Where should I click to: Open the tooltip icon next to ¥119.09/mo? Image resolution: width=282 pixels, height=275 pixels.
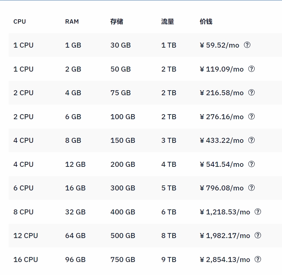[x=252, y=69]
